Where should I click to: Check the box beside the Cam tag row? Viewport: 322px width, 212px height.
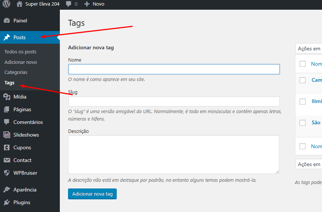coord(303,80)
